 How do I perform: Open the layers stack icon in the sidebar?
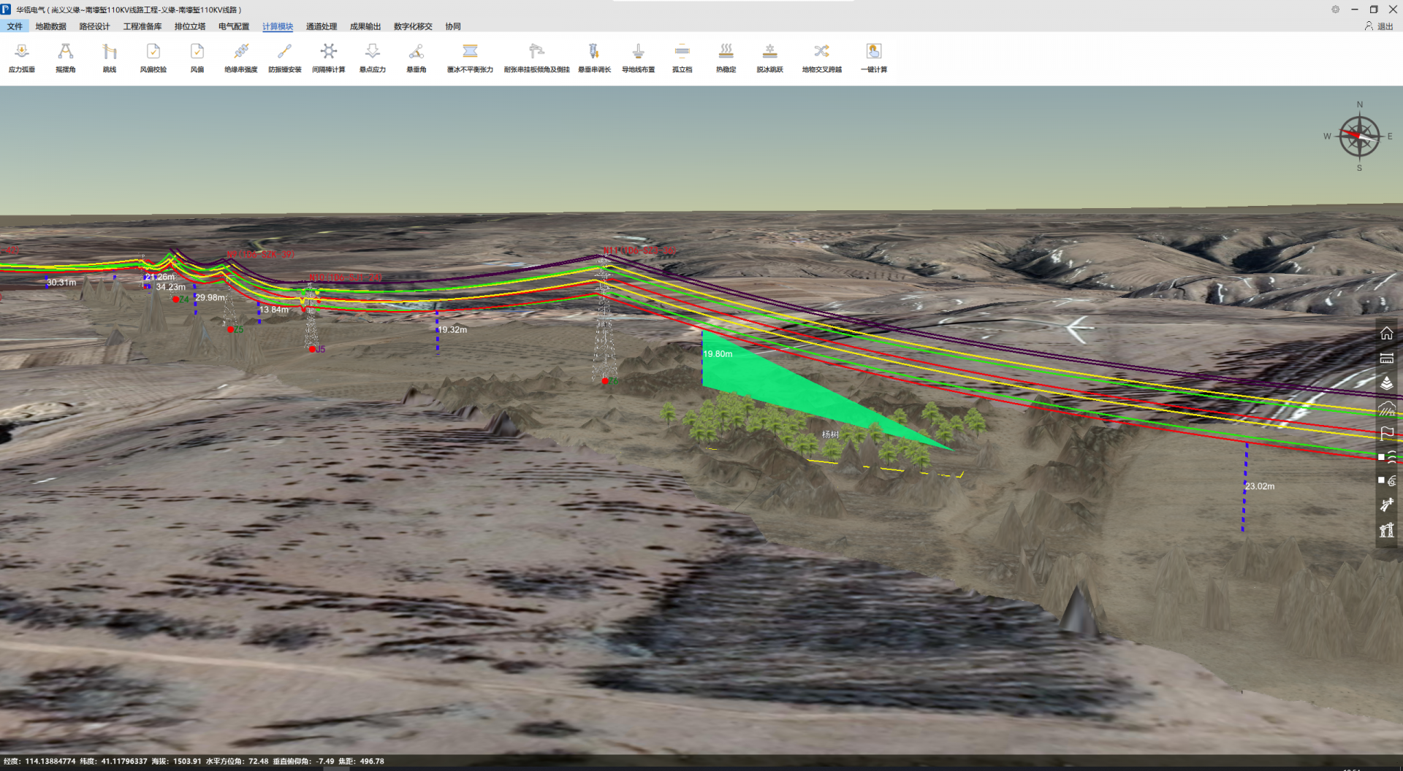1386,383
